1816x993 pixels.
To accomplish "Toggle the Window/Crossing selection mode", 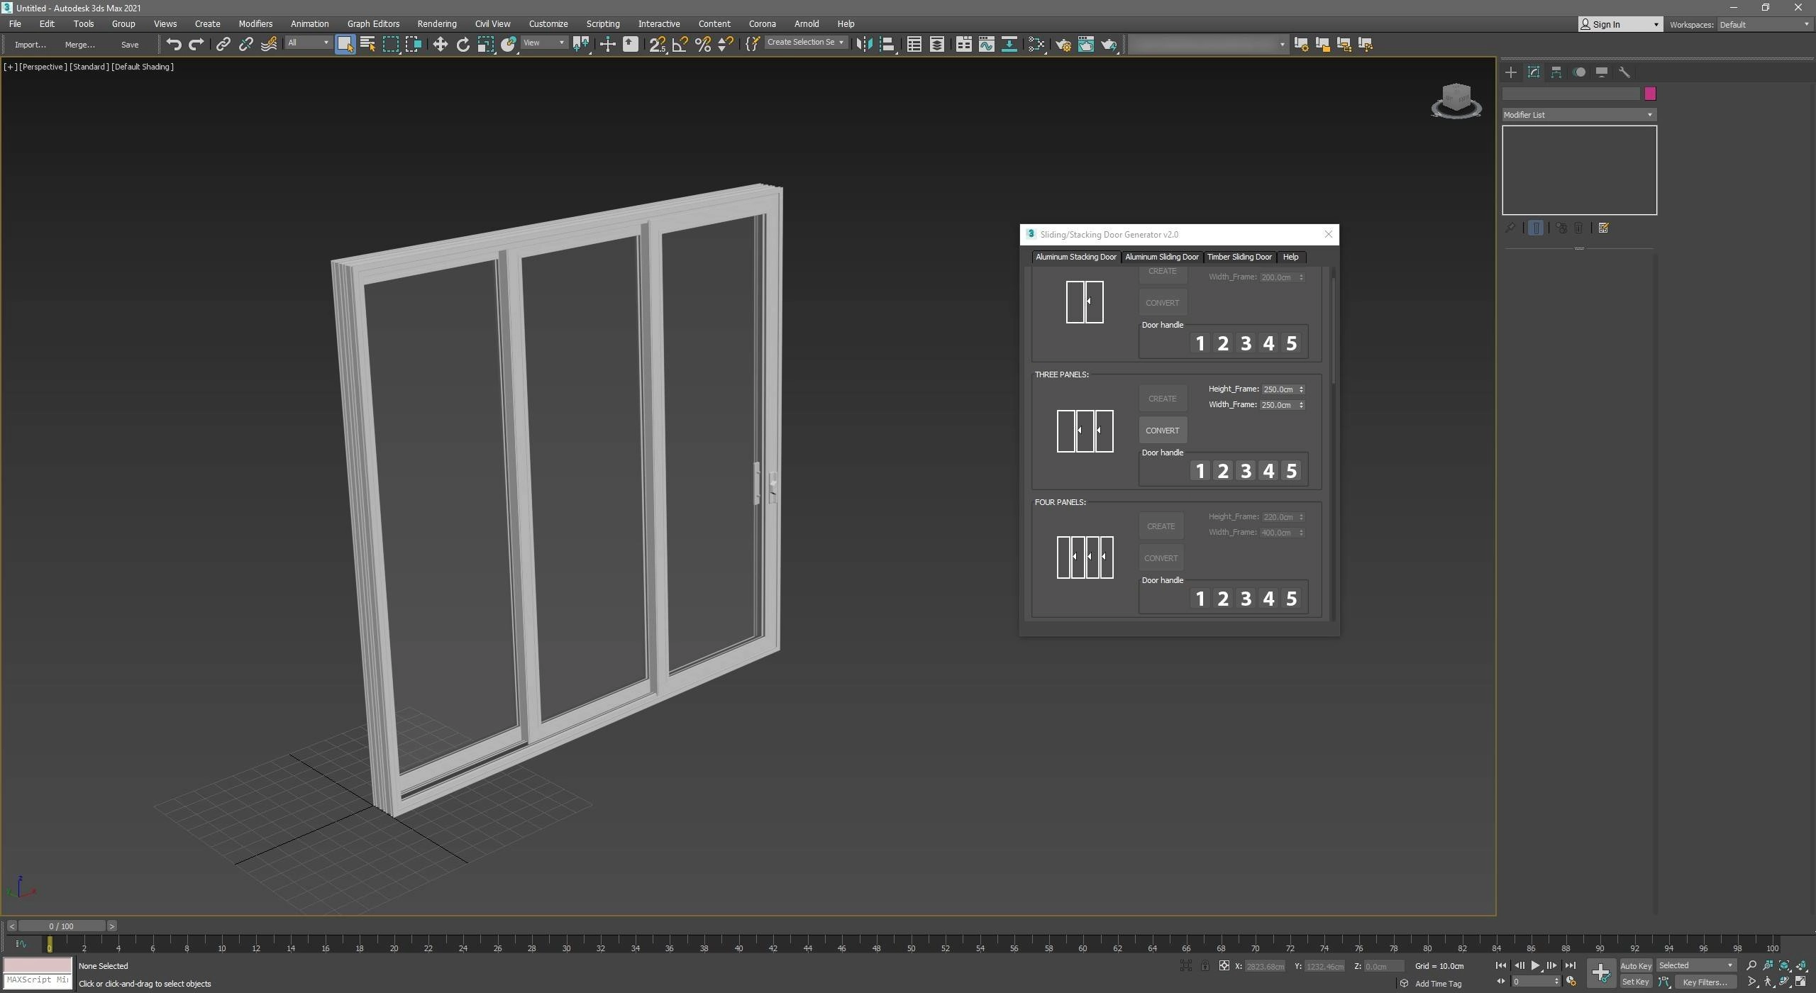I will tap(414, 44).
